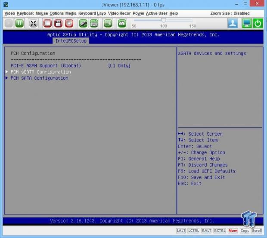Open the Help menu
The image size is (267, 238).
[174, 13]
